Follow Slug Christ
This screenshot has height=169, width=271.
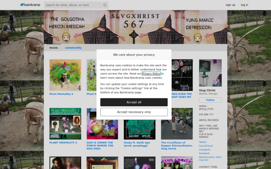[210, 100]
